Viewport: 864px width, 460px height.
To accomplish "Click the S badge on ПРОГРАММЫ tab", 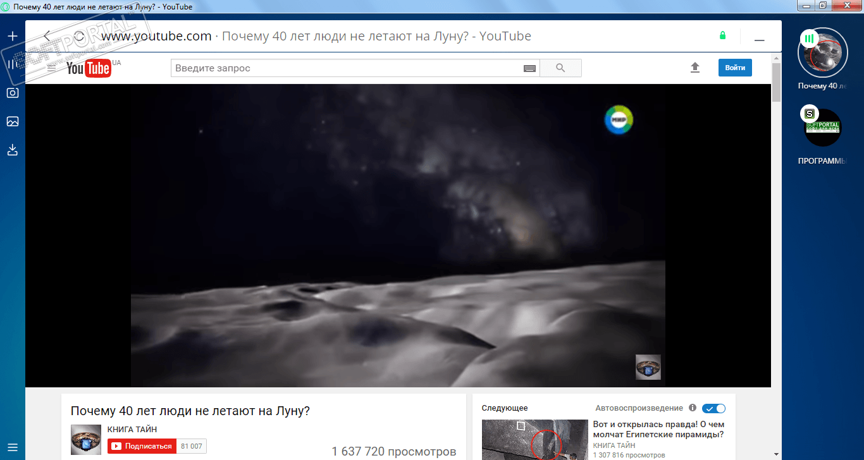I will pos(809,114).
